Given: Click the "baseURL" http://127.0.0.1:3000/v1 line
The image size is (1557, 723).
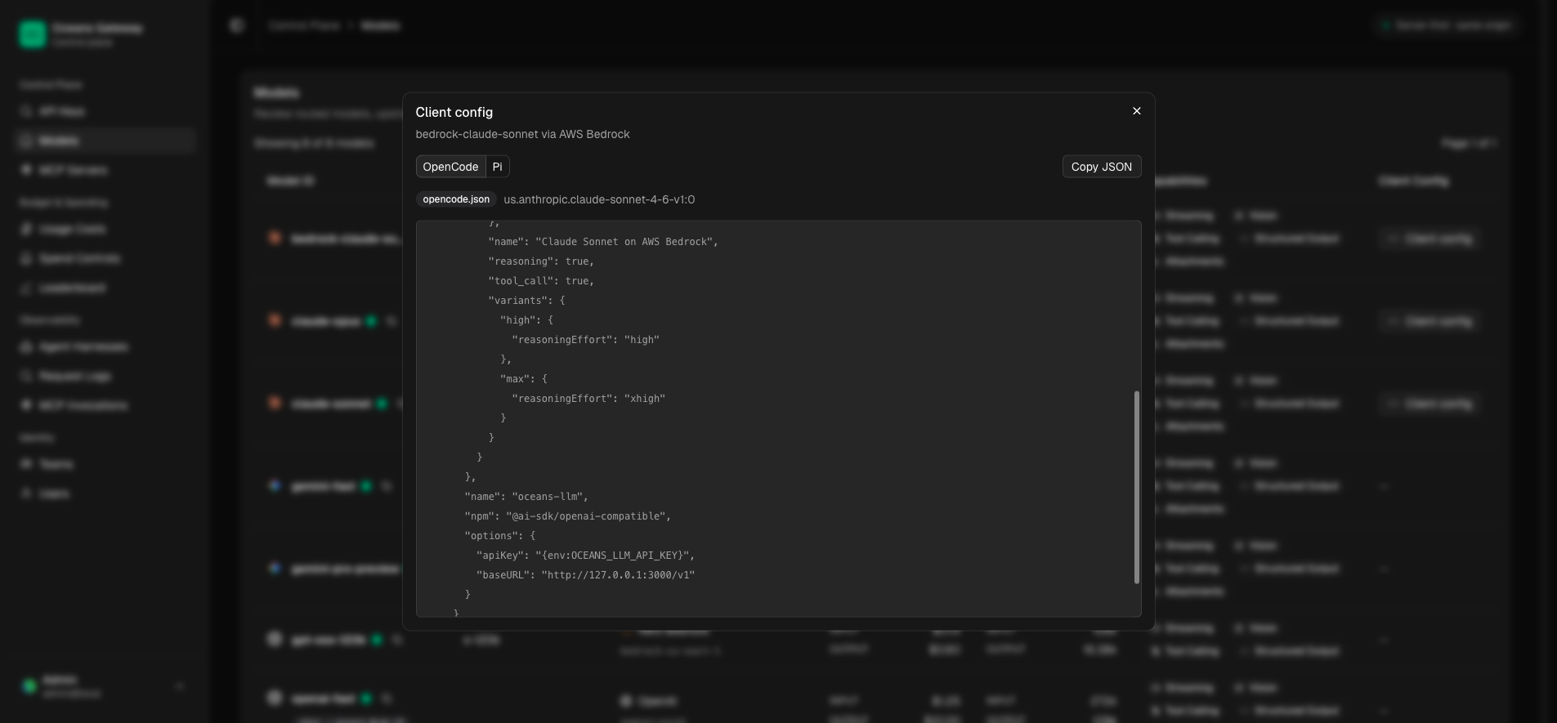Looking at the screenshot, I should [x=585, y=575].
